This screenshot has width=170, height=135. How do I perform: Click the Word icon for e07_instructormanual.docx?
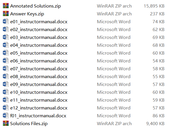(6, 68)
